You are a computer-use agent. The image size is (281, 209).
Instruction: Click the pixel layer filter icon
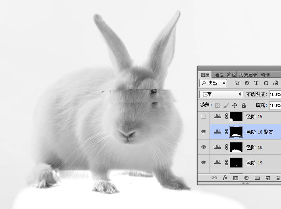(x=238, y=83)
